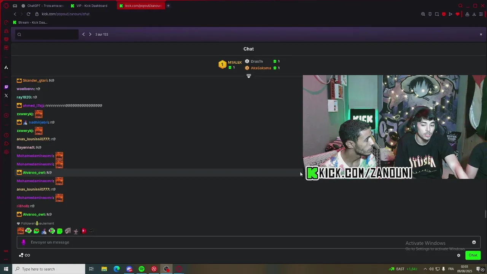Open Skander_gtari's user profile
Image resolution: width=487 pixels, height=274 pixels.
[35, 80]
